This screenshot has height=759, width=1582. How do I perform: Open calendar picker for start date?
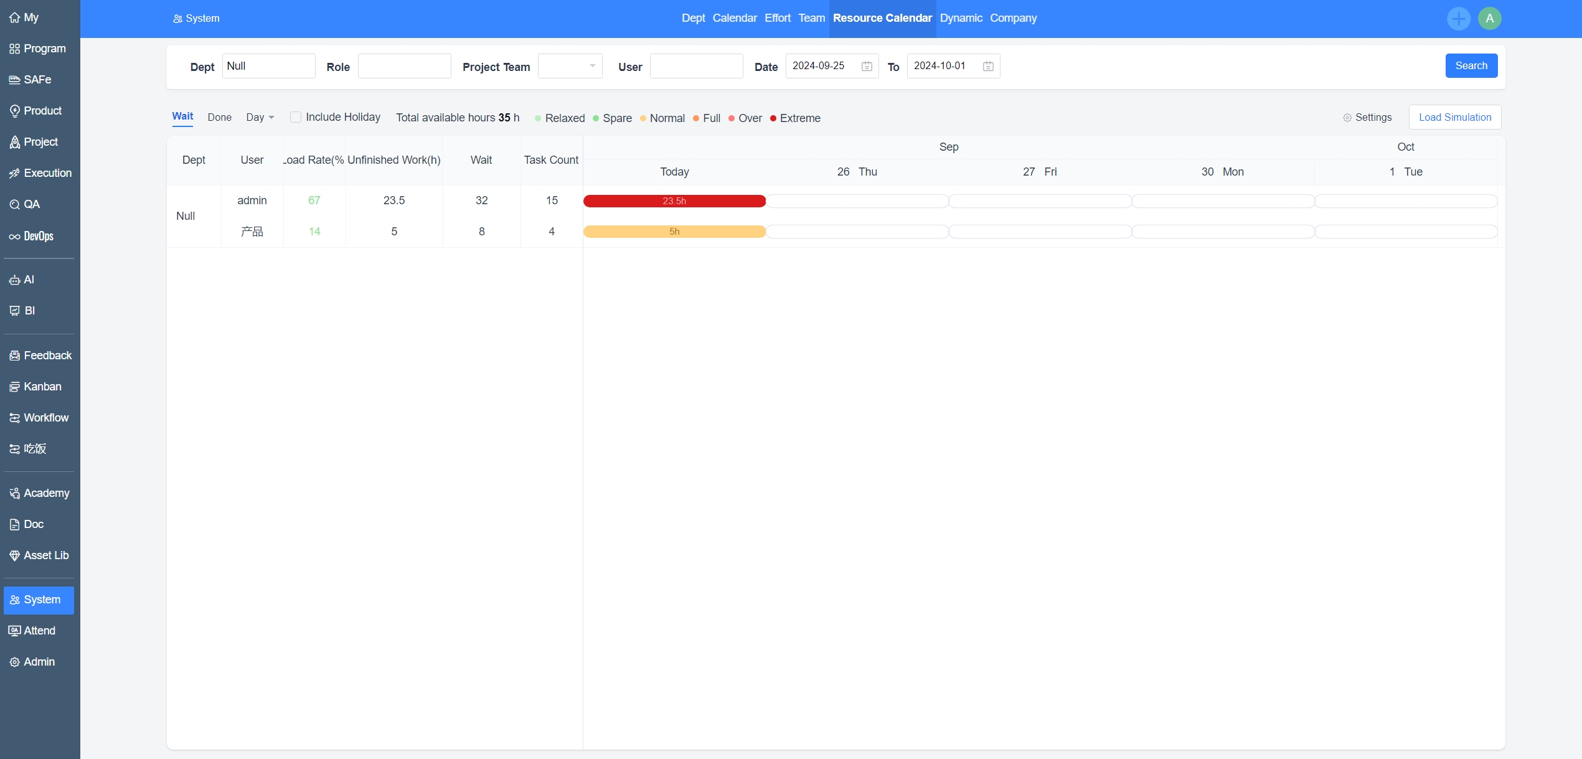[x=867, y=66]
